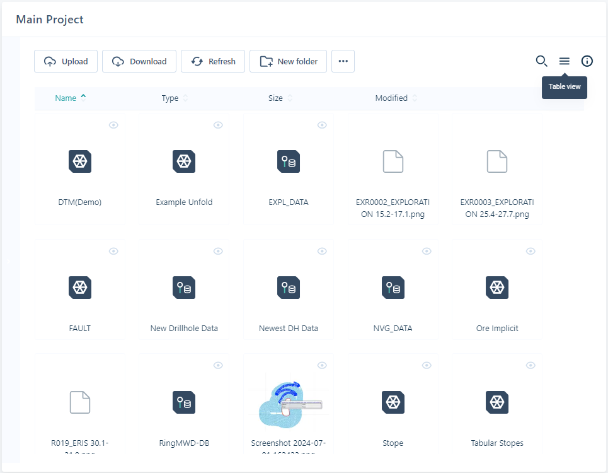This screenshot has width=608, height=473.
Task: Click the Upload button
Action: (x=66, y=61)
